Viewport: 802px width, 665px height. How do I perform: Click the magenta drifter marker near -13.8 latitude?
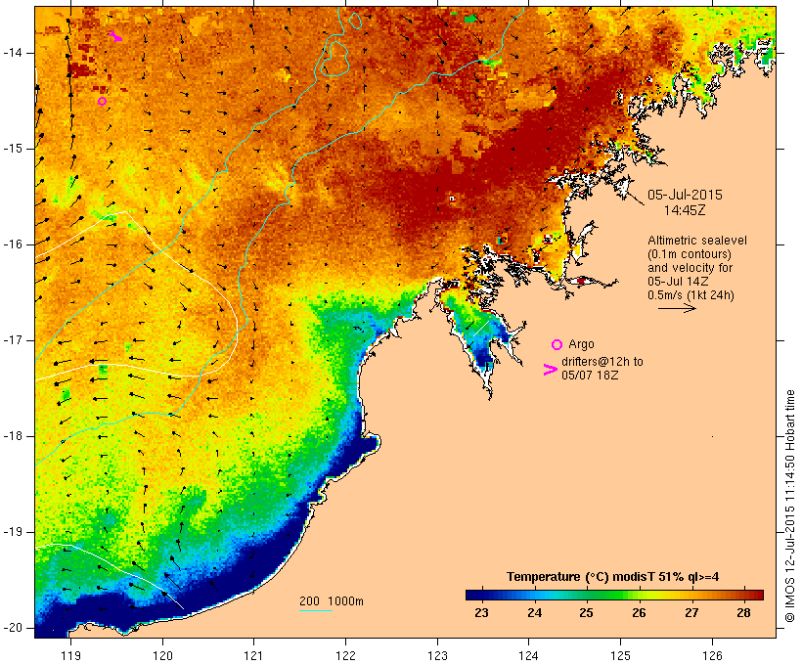click(x=115, y=36)
